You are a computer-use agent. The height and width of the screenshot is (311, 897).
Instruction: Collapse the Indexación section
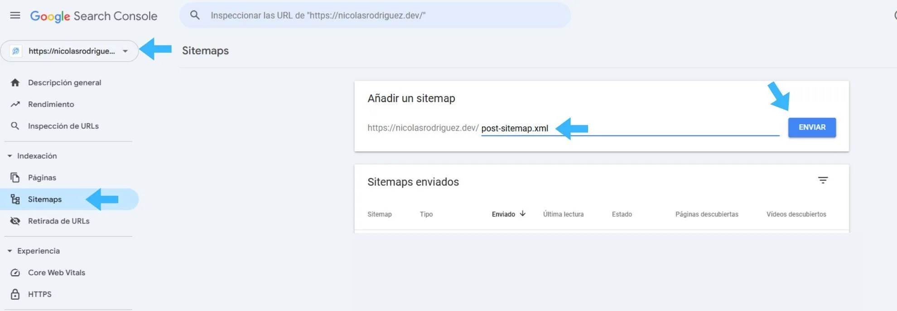point(32,156)
